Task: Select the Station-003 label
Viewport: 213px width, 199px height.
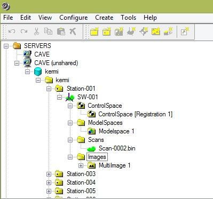Action: (x=81, y=174)
